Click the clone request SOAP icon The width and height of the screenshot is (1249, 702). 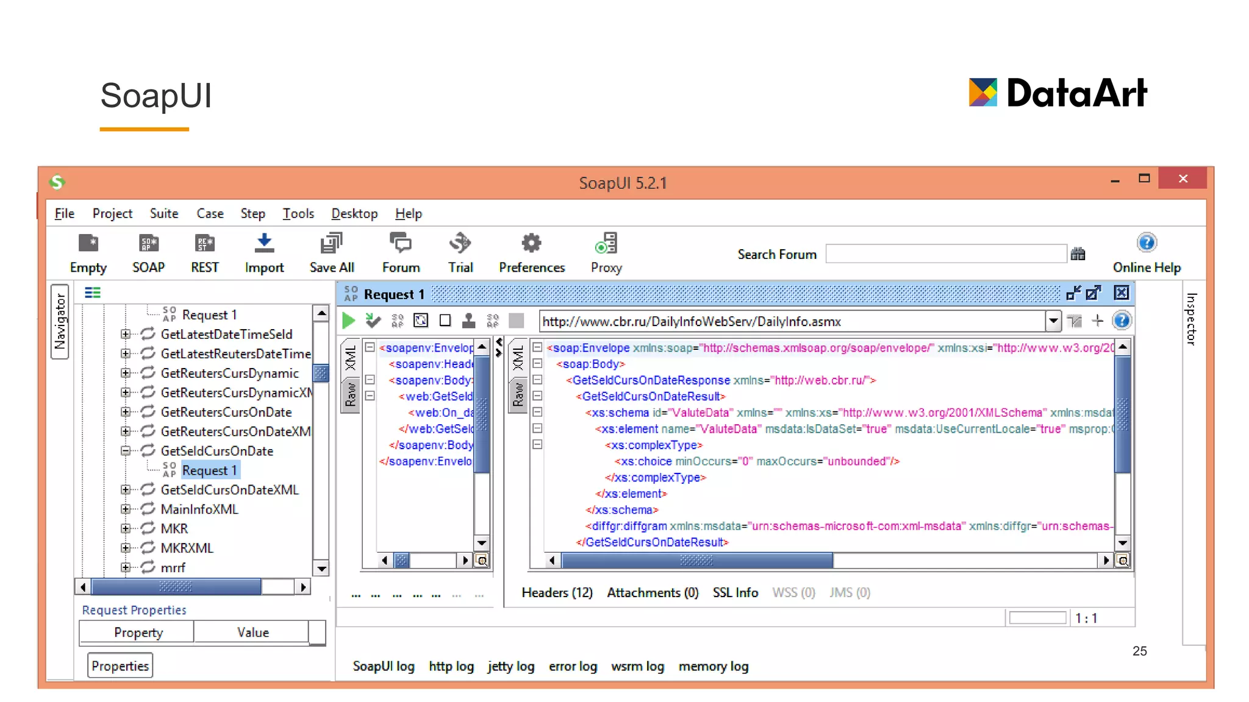[398, 321]
